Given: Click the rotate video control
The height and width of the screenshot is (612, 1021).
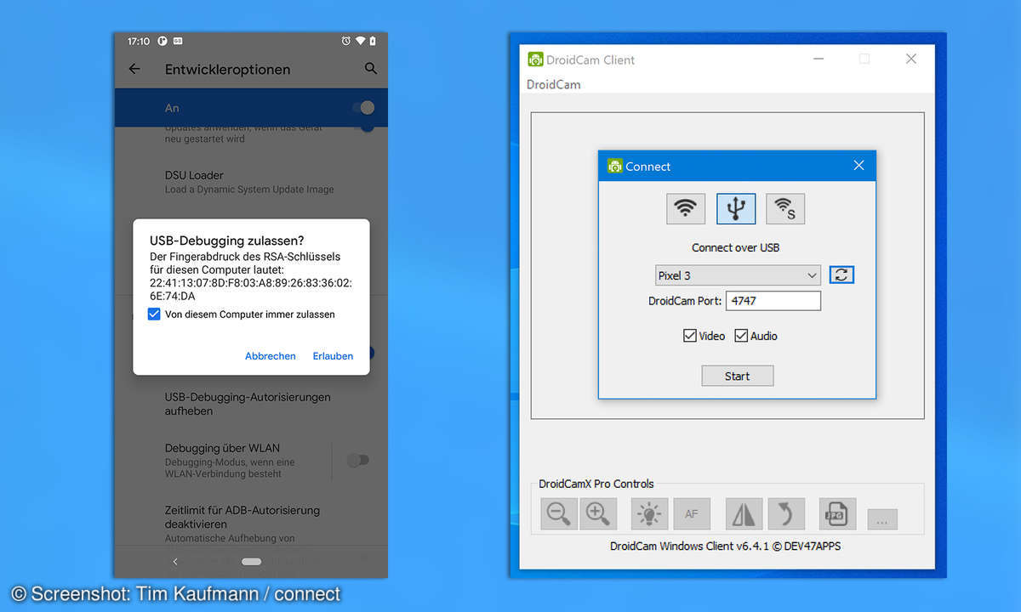Looking at the screenshot, I should 786,513.
